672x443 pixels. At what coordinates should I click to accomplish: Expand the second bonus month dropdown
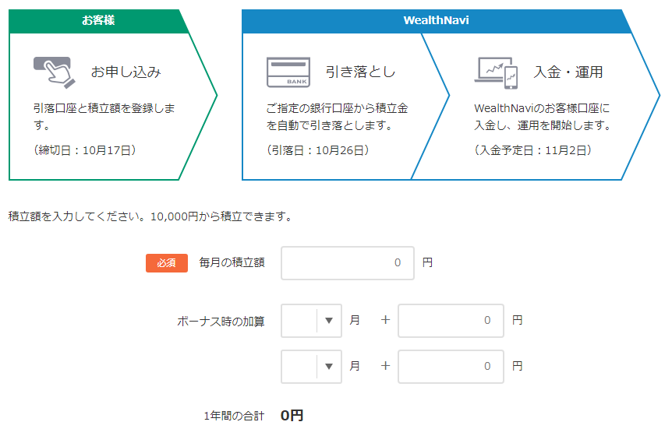coord(311,366)
